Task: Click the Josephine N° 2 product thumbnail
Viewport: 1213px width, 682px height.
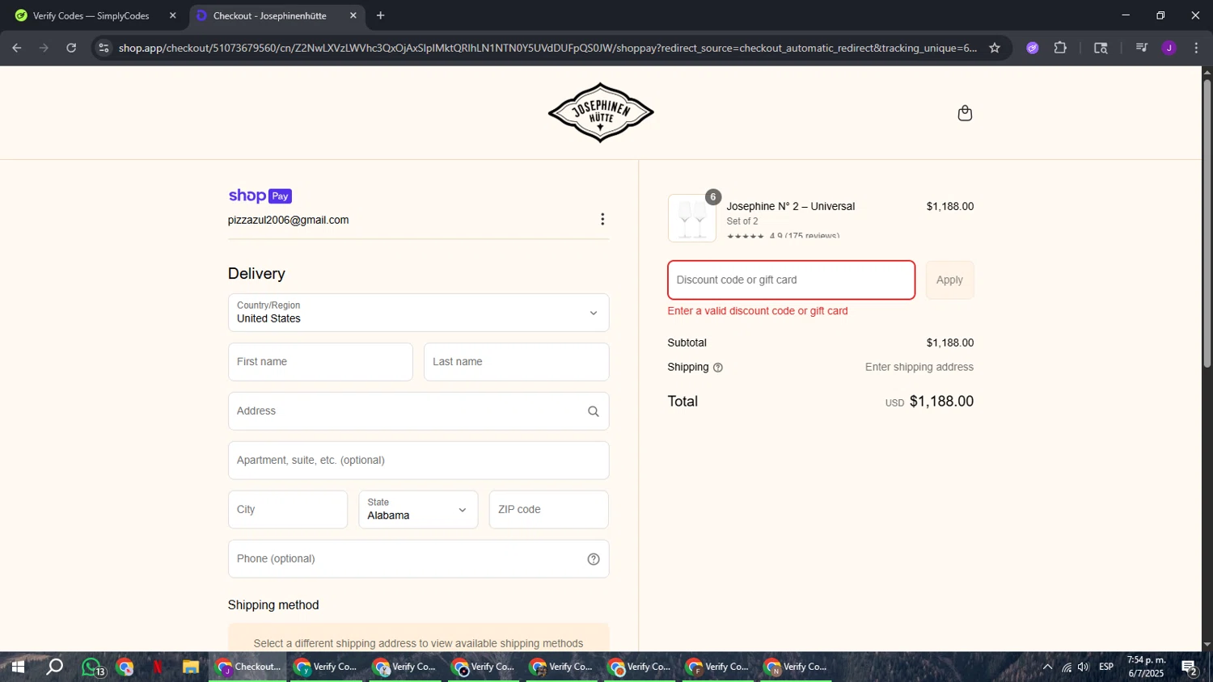Action: (x=692, y=218)
